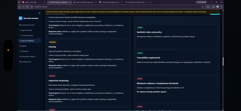Image resolution: width=241 pixels, height=111 pixels.
Task: Click the orange dot in left overlay
Action: tap(8, 50)
